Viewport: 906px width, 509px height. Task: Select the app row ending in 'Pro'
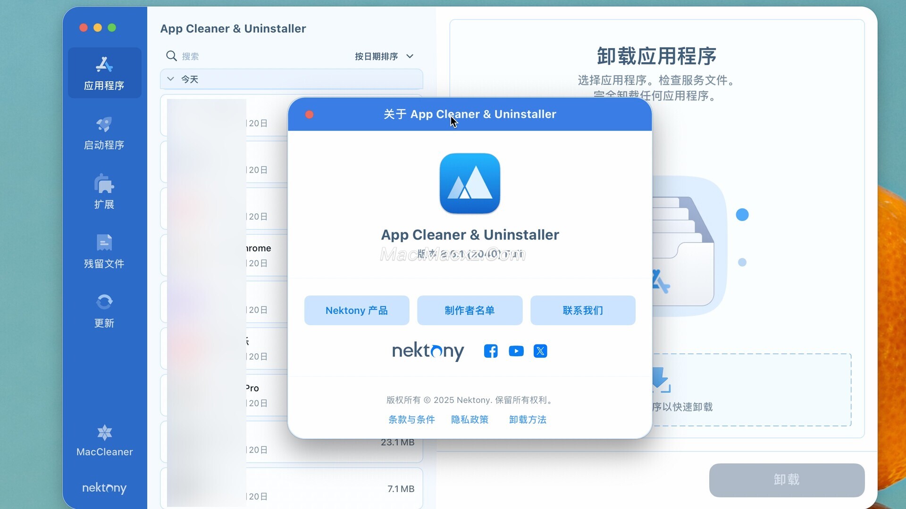coord(224,395)
